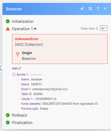Click the Origin pin icon

(18, 54)
